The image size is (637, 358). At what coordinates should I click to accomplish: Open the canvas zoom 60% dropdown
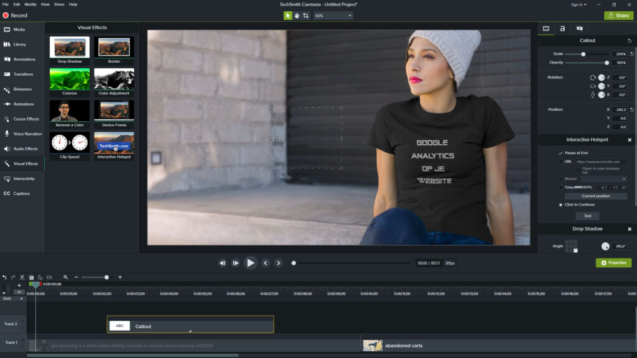[x=333, y=16]
